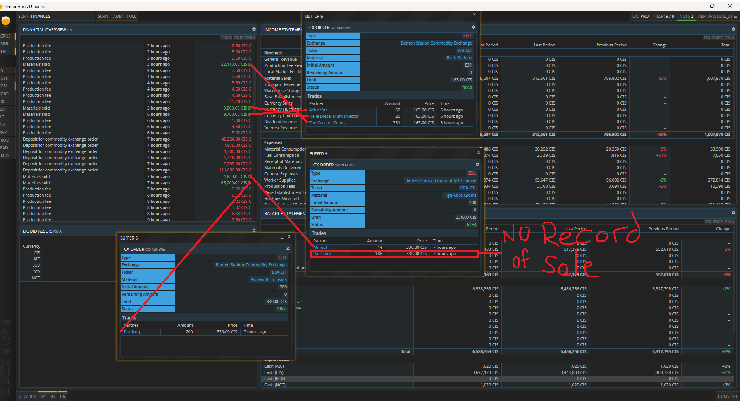Click the FULL screen button
Viewport: 744px width, 401px height.
[x=131, y=16]
